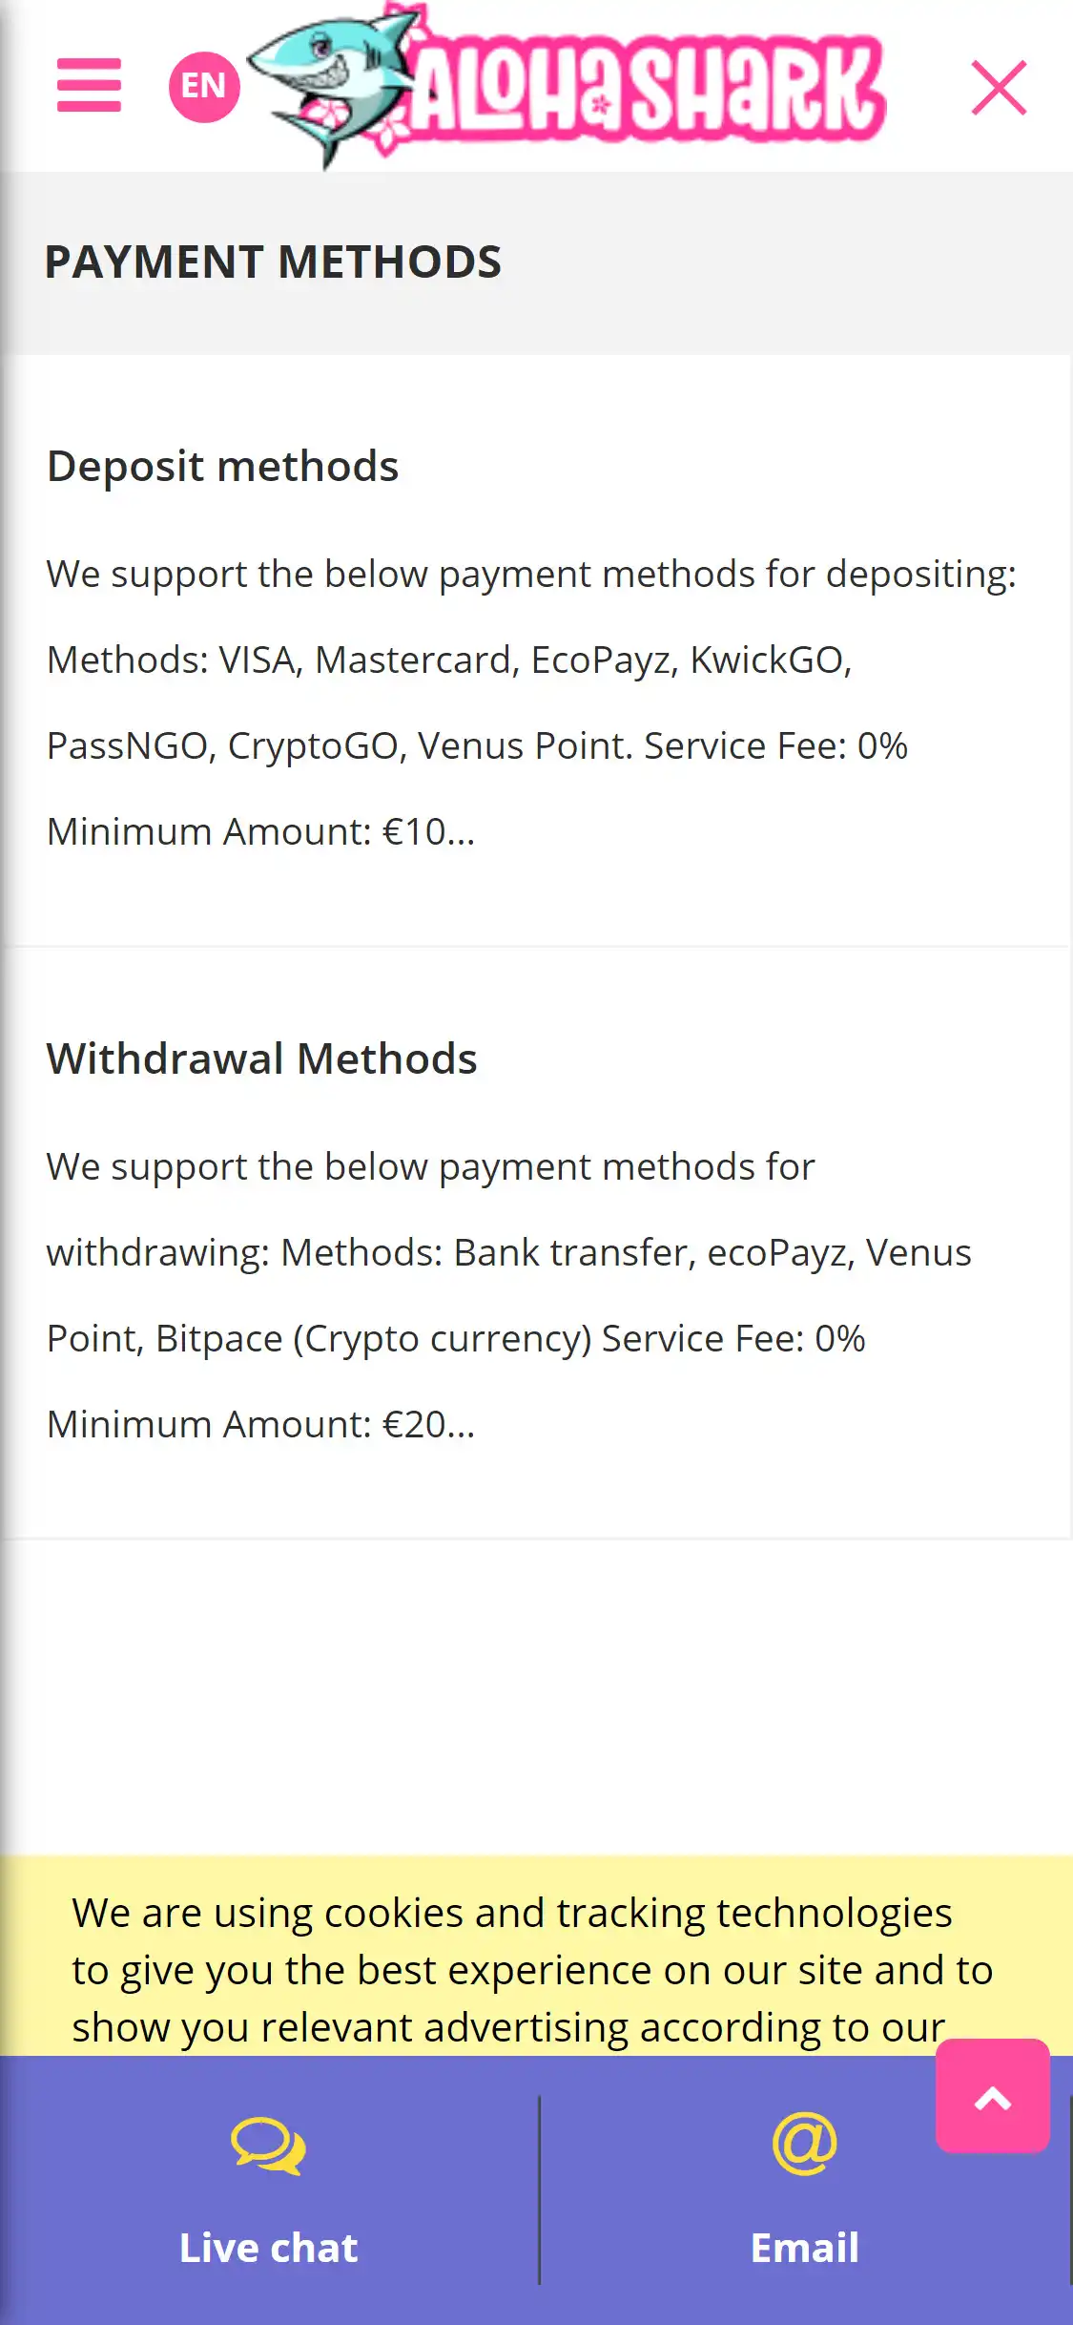Click the Minimum Amount €20 text
The image size is (1073, 2325).
260,1425
